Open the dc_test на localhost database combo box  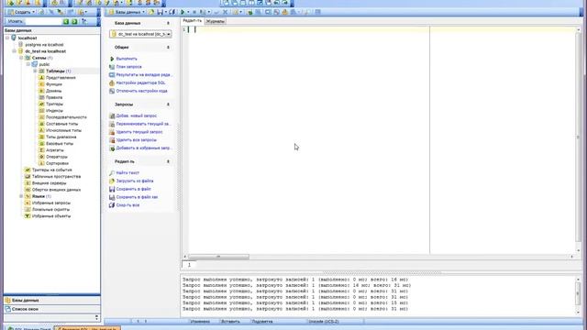[140, 34]
